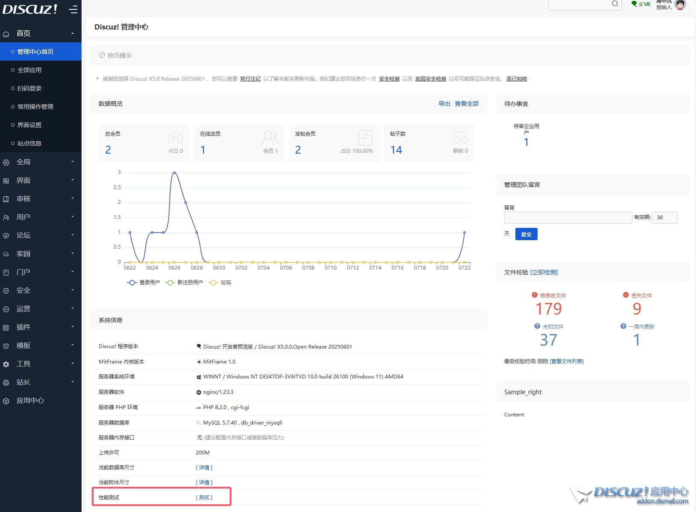This screenshot has height=512, width=696.
Task: Collapse the 首页 sidebar section
Action: [x=41, y=33]
